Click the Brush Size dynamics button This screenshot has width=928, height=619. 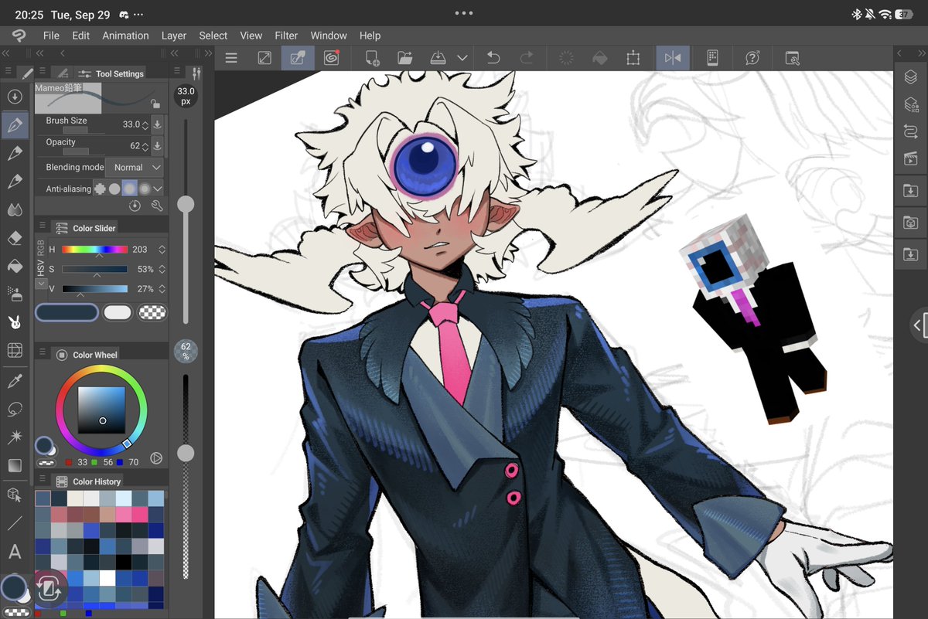click(x=158, y=124)
